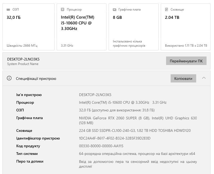Click the Графічна плата card icon
214x174 pixels.
pos(114,10)
